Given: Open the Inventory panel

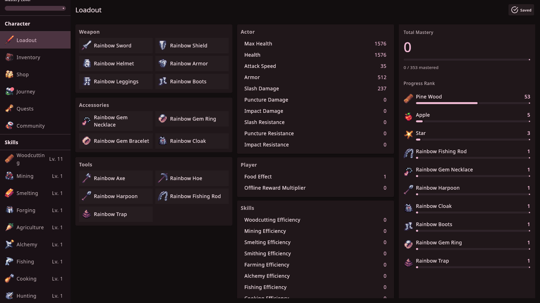Looking at the screenshot, I should pos(28,57).
